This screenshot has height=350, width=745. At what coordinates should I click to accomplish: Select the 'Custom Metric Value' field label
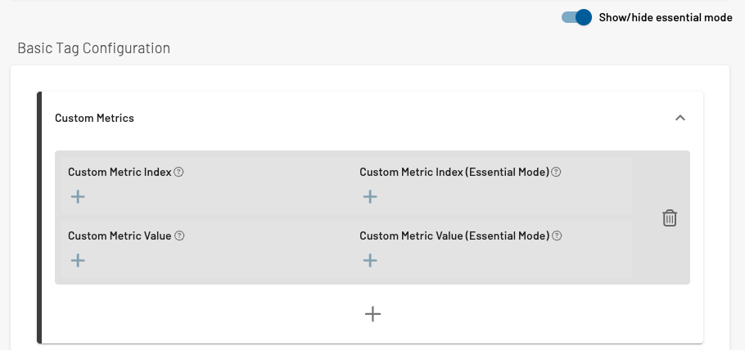pyautogui.click(x=120, y=236)
